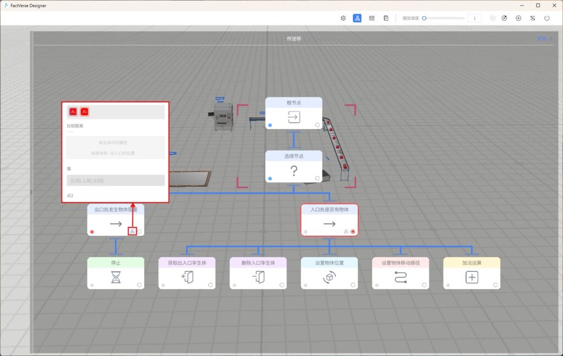Screen dimensions: 563x356
Task: Click the hourglass icon on 停止 node
Action: [x=115, y=278]
